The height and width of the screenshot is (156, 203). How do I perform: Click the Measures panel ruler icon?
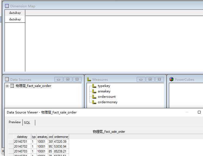[x=89, y=79]
